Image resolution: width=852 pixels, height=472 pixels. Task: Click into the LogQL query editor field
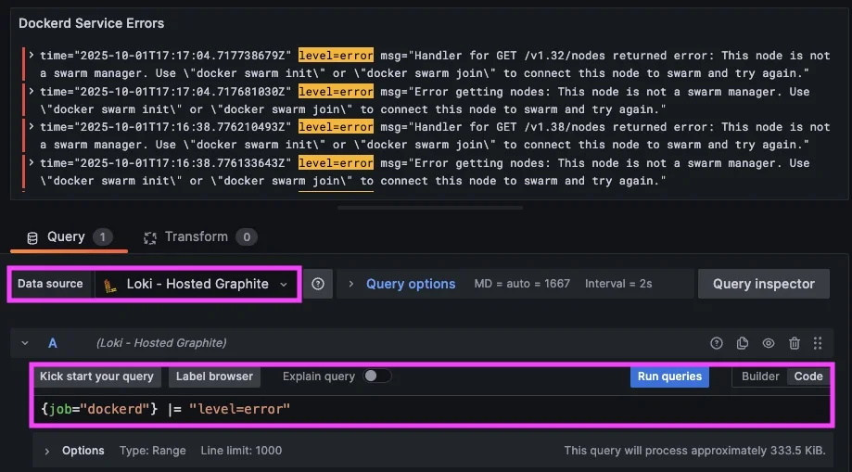pyautogui.click(x=432, y=409)
